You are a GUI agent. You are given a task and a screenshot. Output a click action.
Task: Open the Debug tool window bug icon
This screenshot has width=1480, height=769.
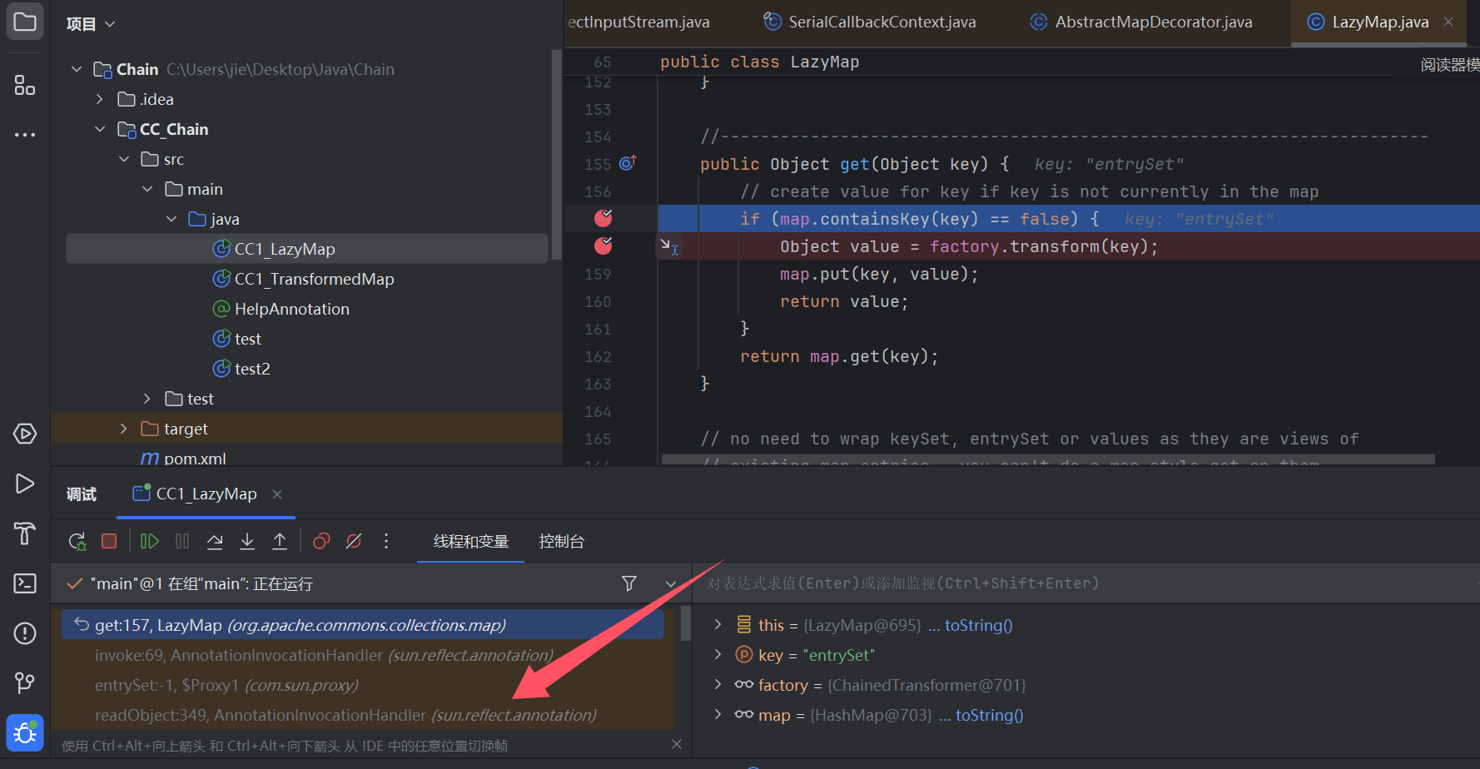(25, 733)
